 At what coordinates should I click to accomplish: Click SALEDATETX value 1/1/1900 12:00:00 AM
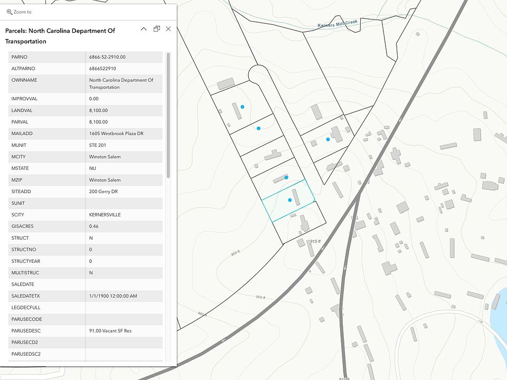tap(113, 296)
